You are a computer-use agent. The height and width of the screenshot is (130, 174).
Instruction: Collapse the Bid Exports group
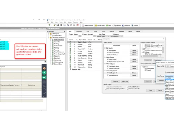pos(105,48)
